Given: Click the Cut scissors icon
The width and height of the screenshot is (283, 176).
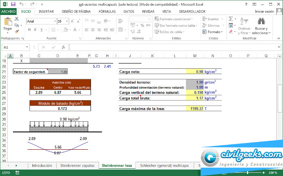Looking at the screenshot, I should [x=17, y=19].
